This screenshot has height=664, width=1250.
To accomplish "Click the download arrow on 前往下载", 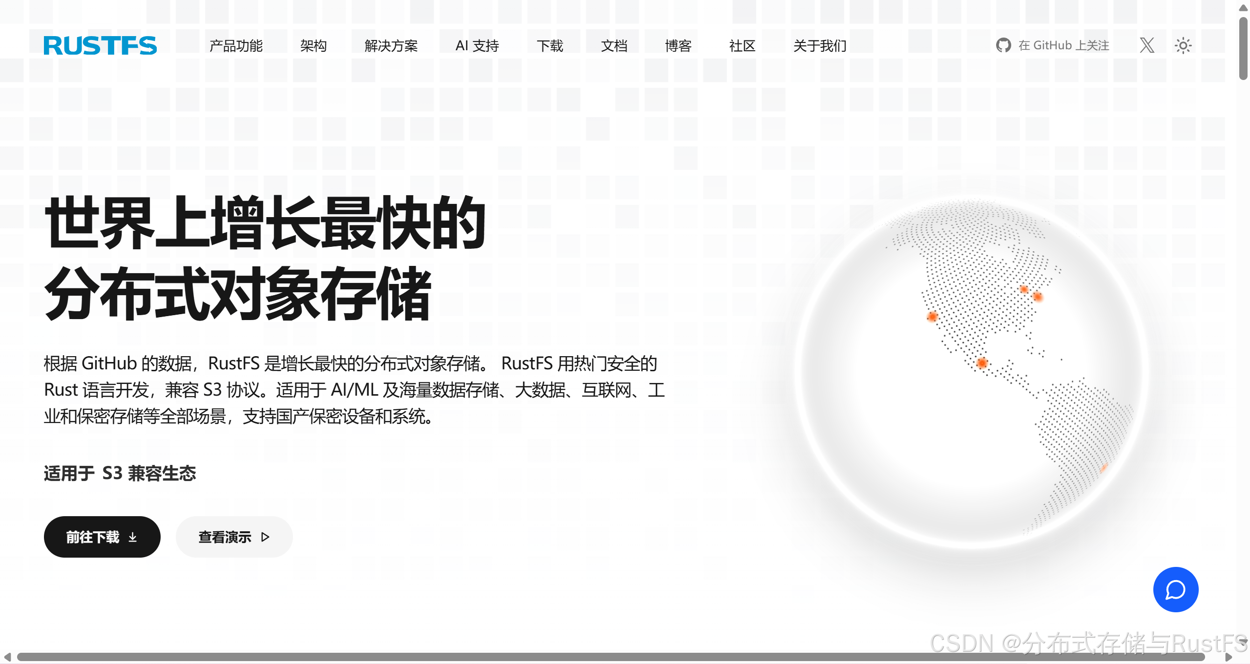I will click(x=133, y=537).
